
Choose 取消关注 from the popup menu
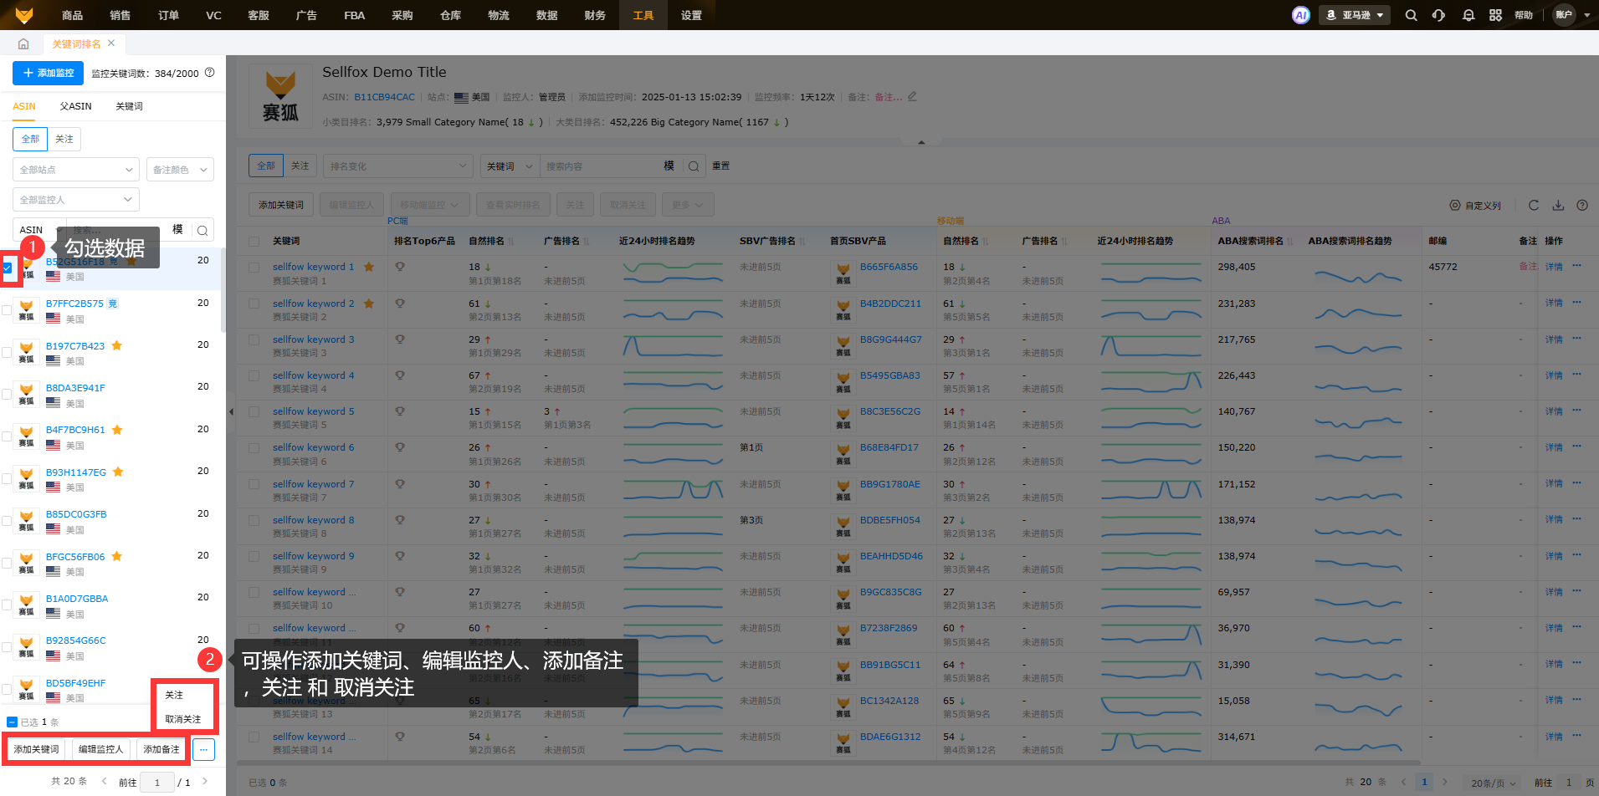[x=182, y=719]
